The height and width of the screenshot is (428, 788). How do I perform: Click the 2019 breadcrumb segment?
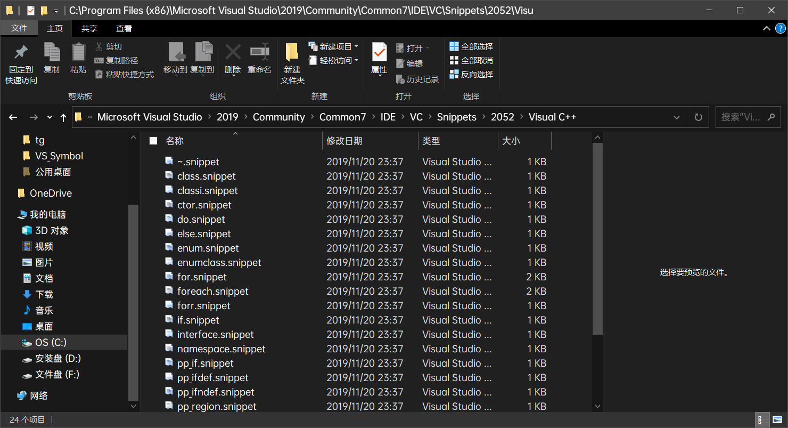tap(227, 117)
